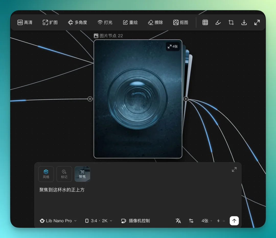Select the 标记 marker chip

point(64,174)
